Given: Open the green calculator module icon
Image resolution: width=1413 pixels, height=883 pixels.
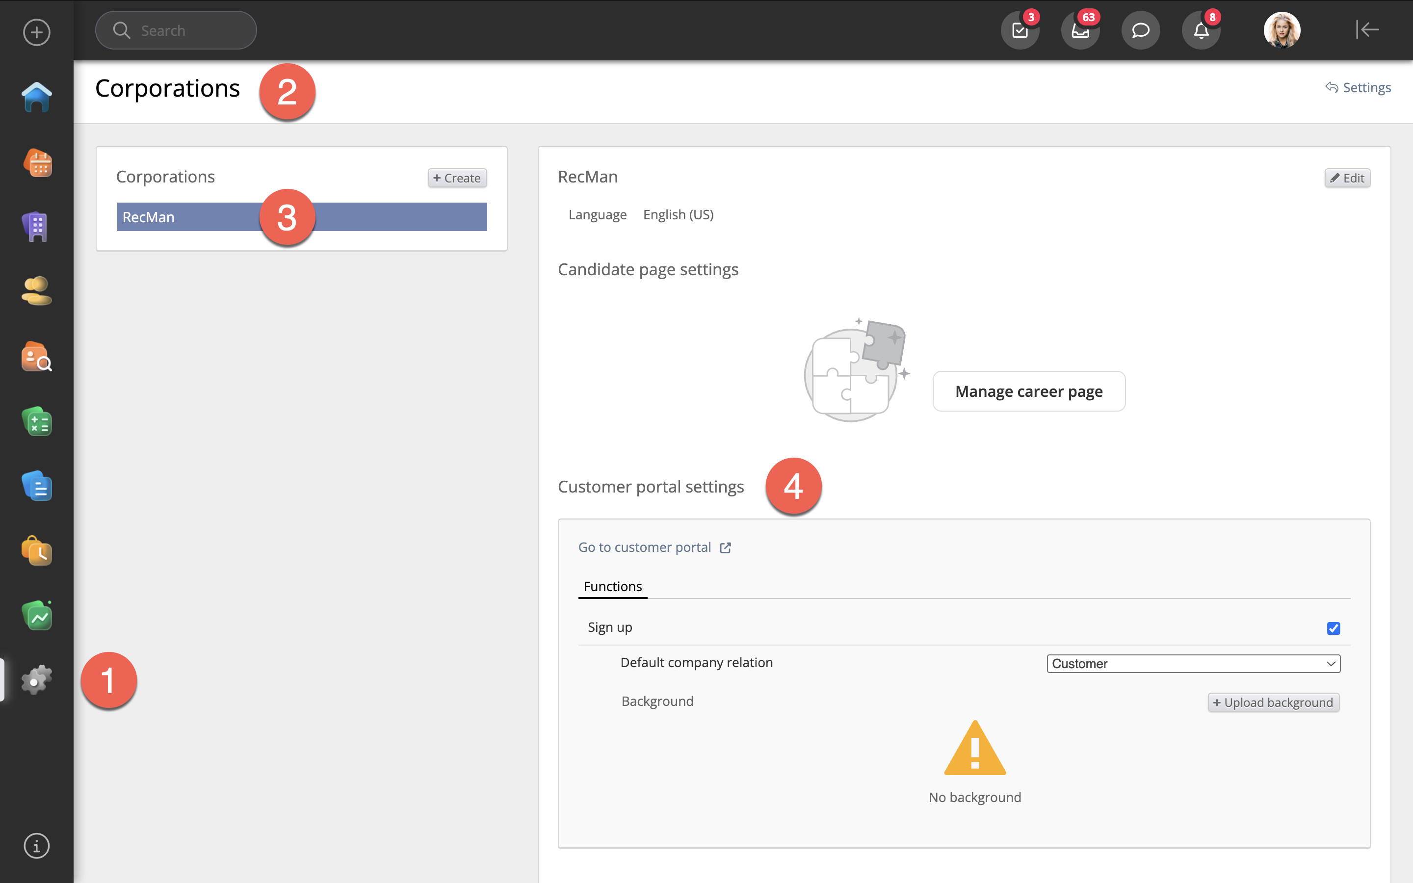Looking at the screenshot, I should pos(36,422).
